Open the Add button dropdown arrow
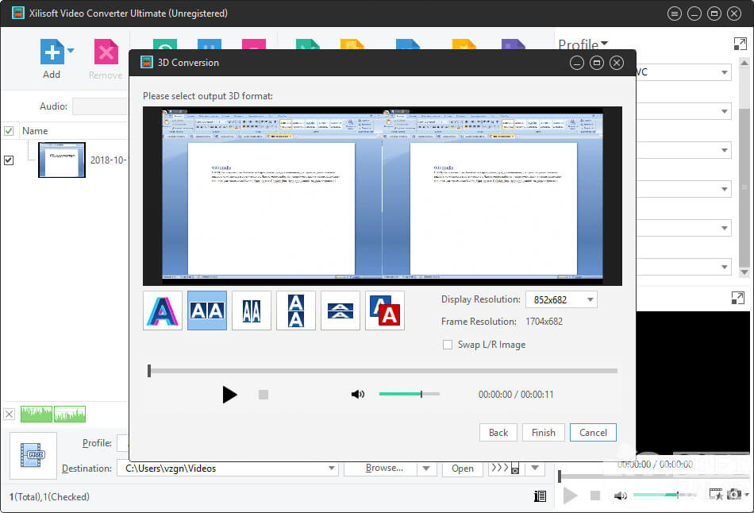Image resolution: width=754 pixels, height=513 pixels. tap(71, 51)
